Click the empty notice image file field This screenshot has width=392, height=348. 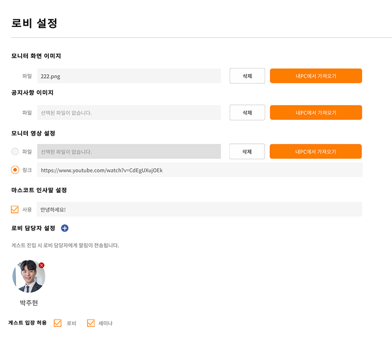pos(129,112)
